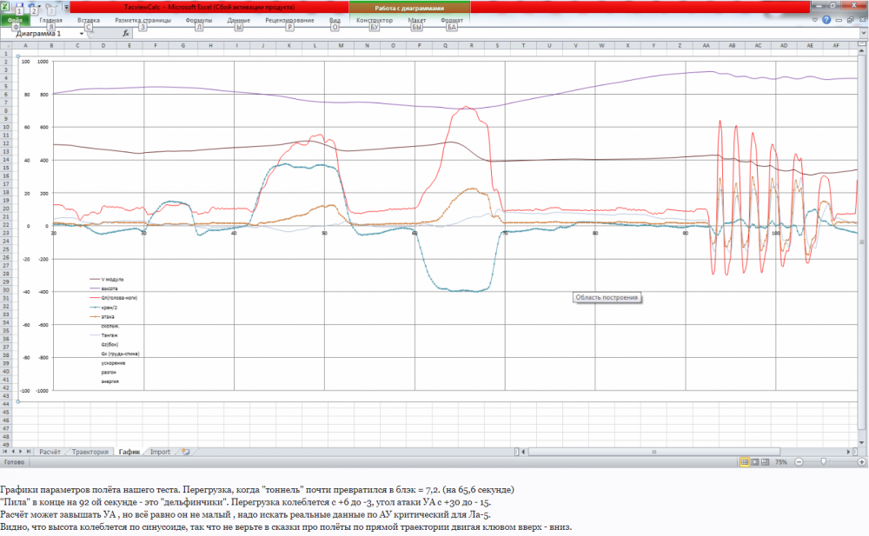Click the Select All corner of the sheet
869x536 pixels.
coord(5,45)
